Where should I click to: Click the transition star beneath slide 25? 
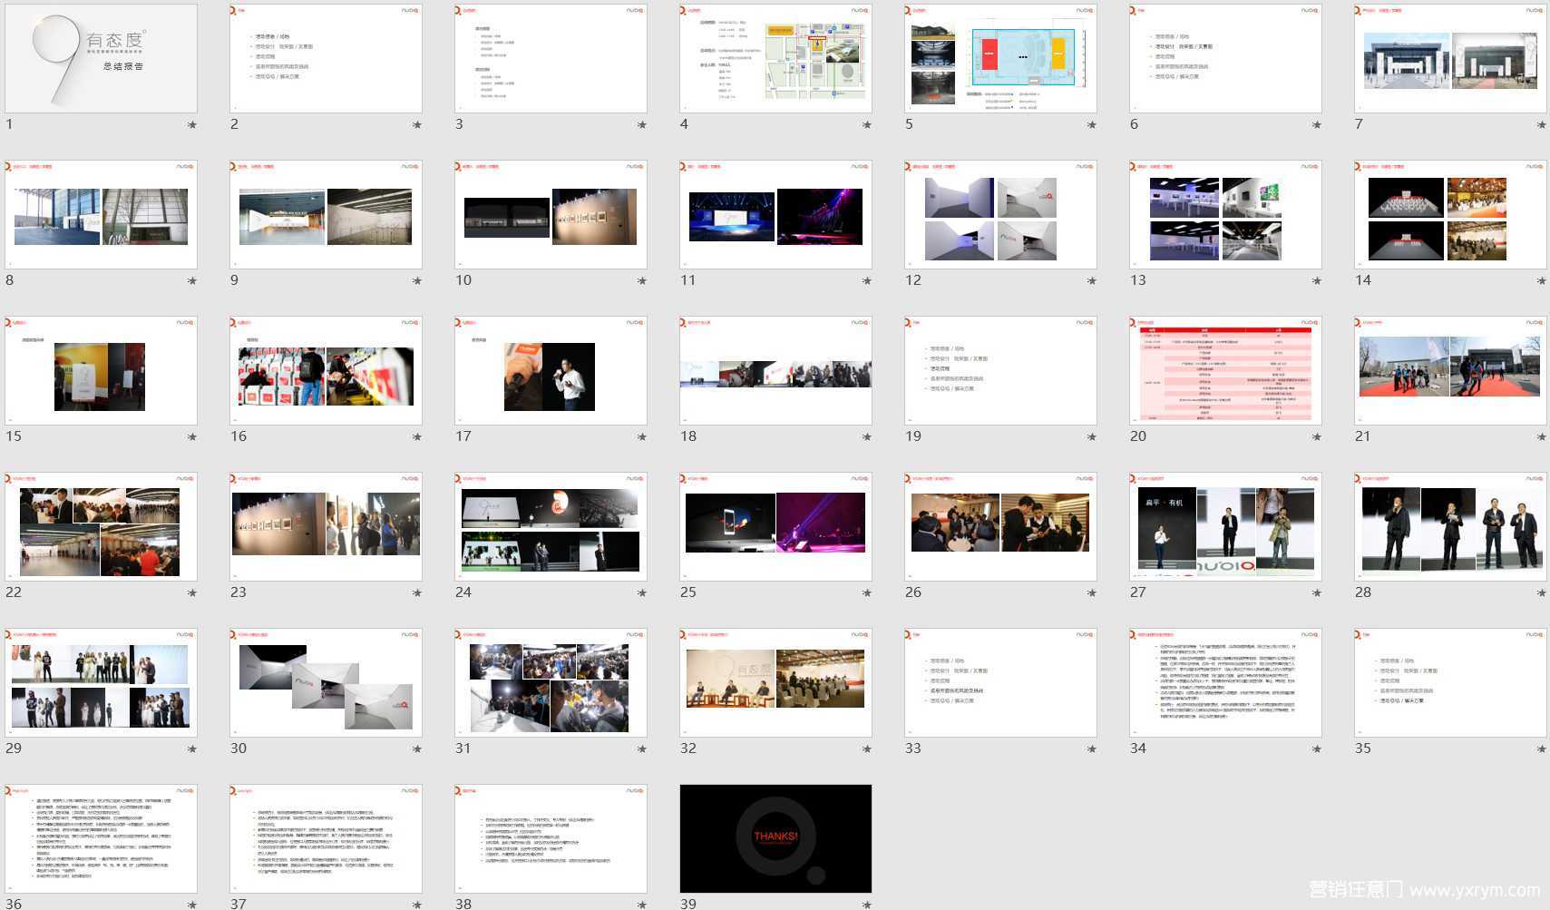[x=867, y=593]
